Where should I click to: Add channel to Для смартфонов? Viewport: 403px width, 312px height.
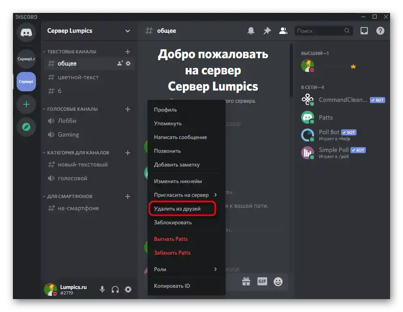128,196
